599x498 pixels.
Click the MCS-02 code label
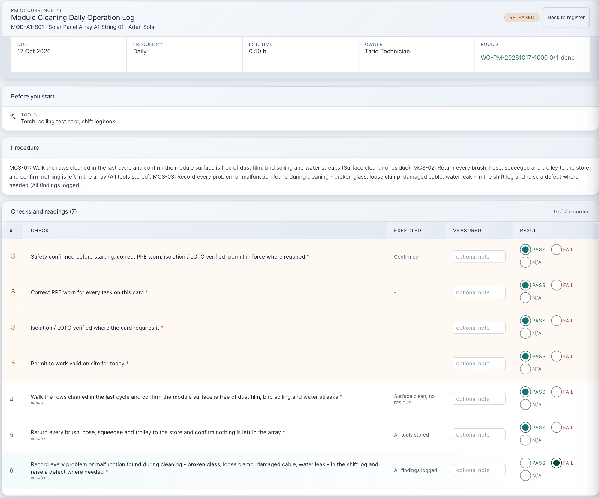[x=38, y=439]
